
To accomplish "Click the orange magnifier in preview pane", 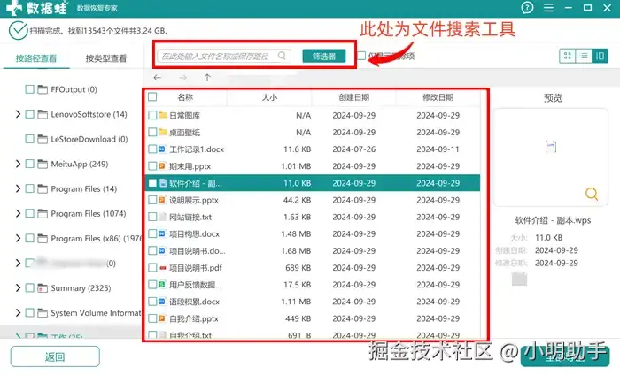I will [592, 194].
